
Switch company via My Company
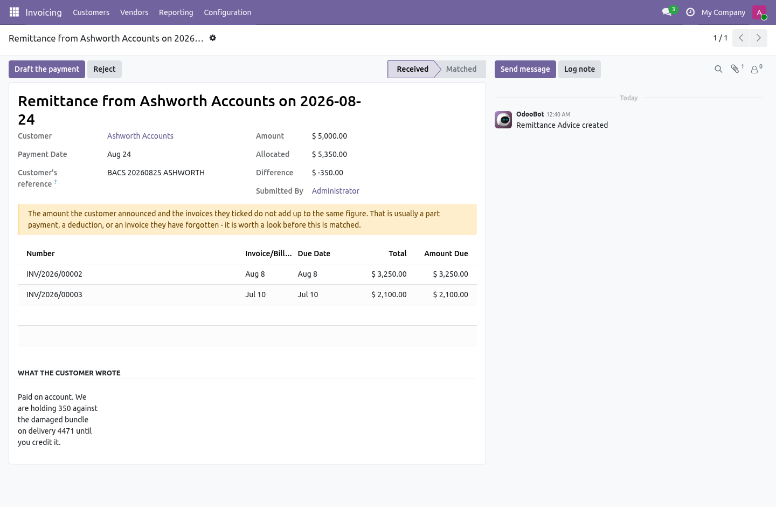pos(723,12)
